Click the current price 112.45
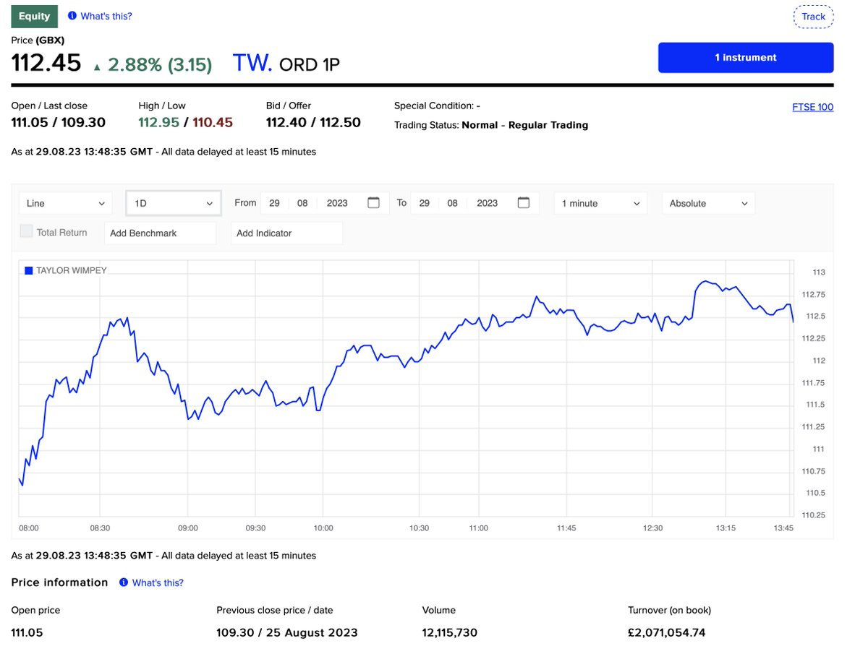The image size is (868, 654). pyautogui.click(x=46, y=64)
